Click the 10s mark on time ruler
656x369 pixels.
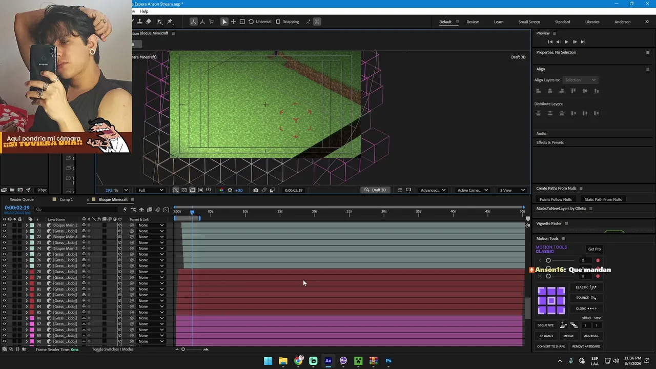pos(245,212)
